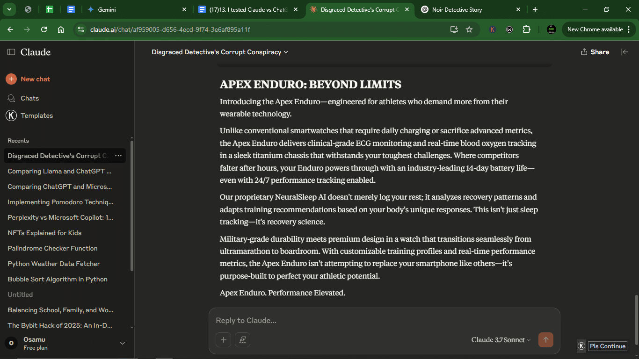Focus the Reply to Claude input

[384, 321]
